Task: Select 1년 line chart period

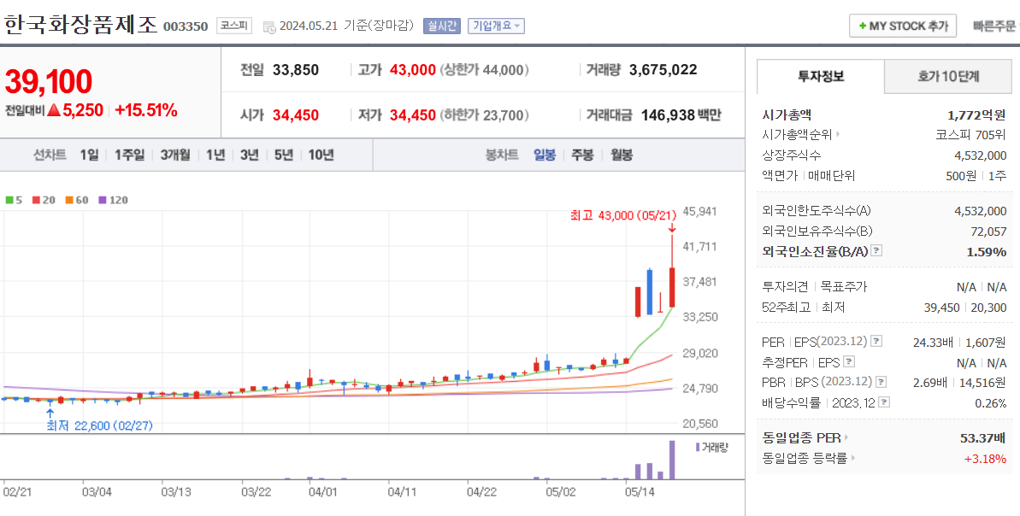Action: [x=215, y=155]
